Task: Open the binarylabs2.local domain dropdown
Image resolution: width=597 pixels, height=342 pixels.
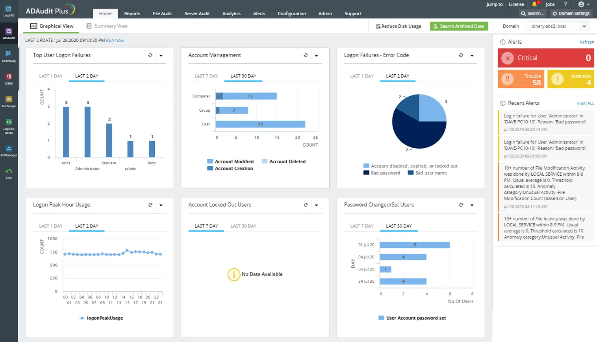Action: coord(558,26)
